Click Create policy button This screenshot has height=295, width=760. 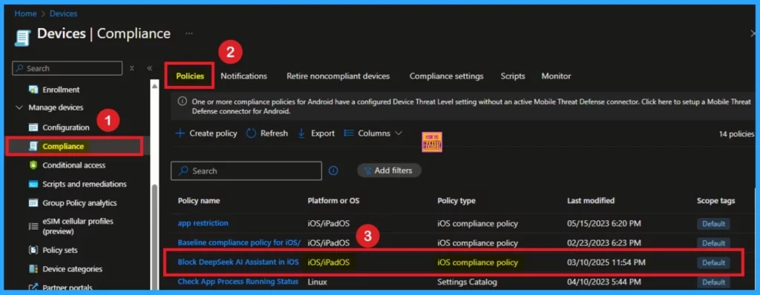[206, 133]
